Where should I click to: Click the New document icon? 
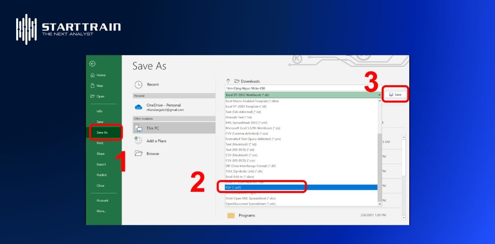pyautogui.click(x=92, y=86)
